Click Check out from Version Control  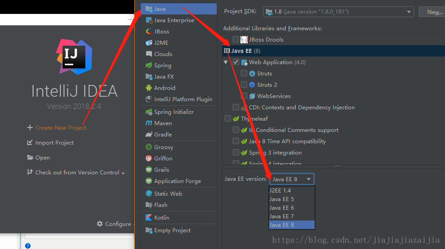(x=77, y=173)
